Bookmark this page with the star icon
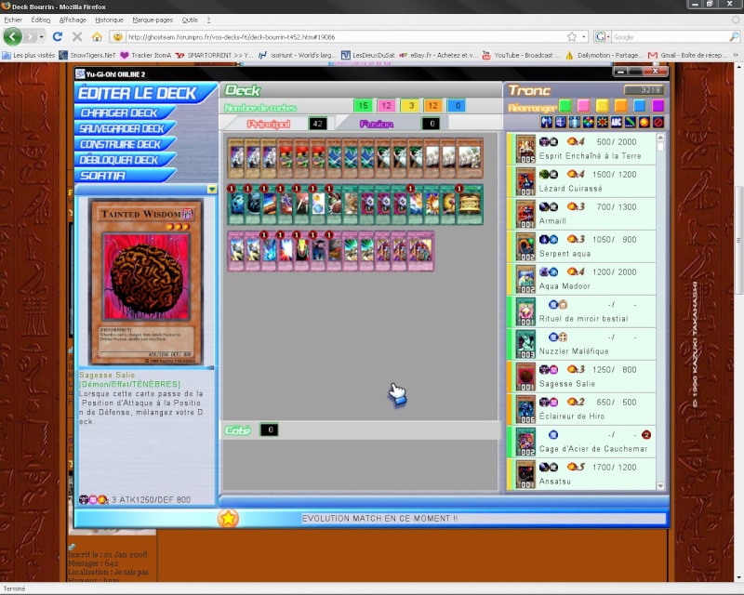Screen dimensions: 744x595 [x=572, y=36]
